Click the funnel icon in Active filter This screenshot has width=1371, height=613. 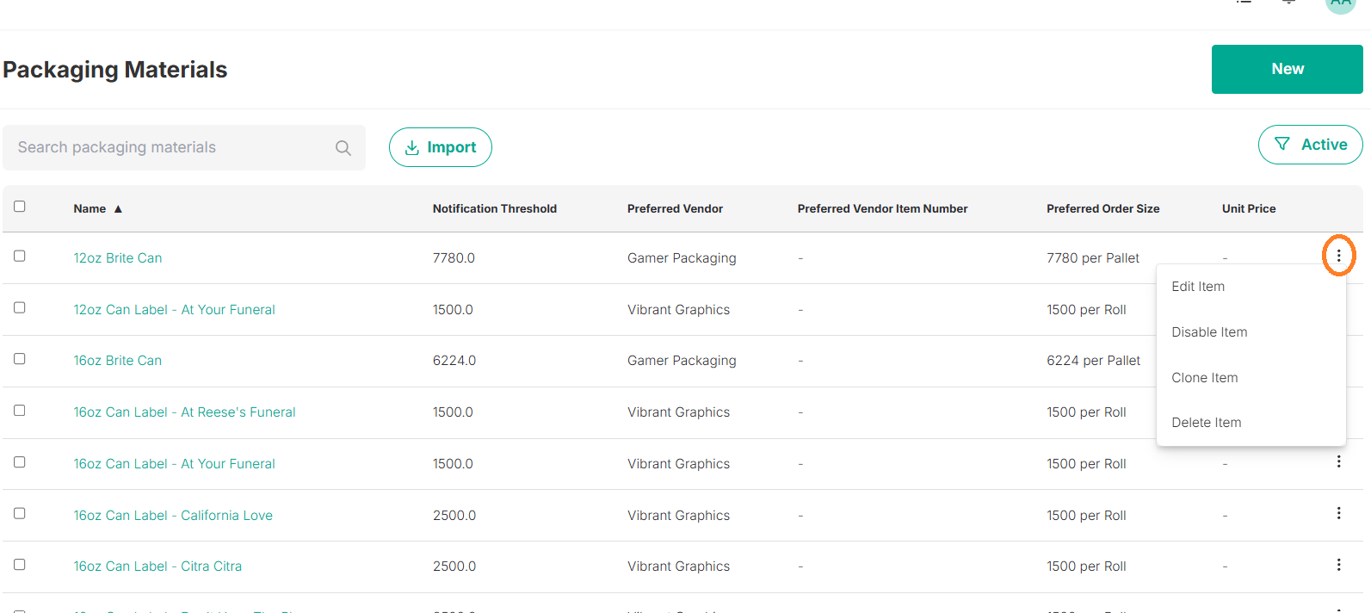pos(1281,145)
